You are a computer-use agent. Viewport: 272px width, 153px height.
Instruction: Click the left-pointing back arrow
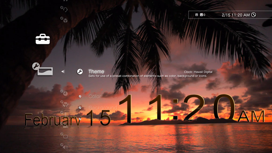[63, 71]
